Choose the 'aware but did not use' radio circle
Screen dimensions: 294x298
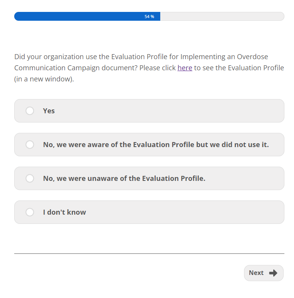pyautogui.click(x=30, y=145)
